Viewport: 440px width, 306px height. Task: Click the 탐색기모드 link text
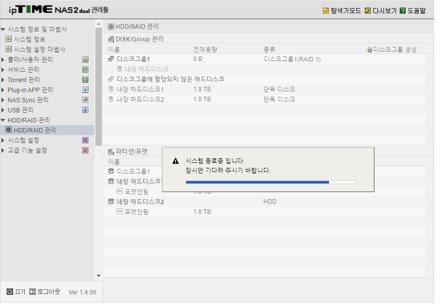[x=346, y=11]
